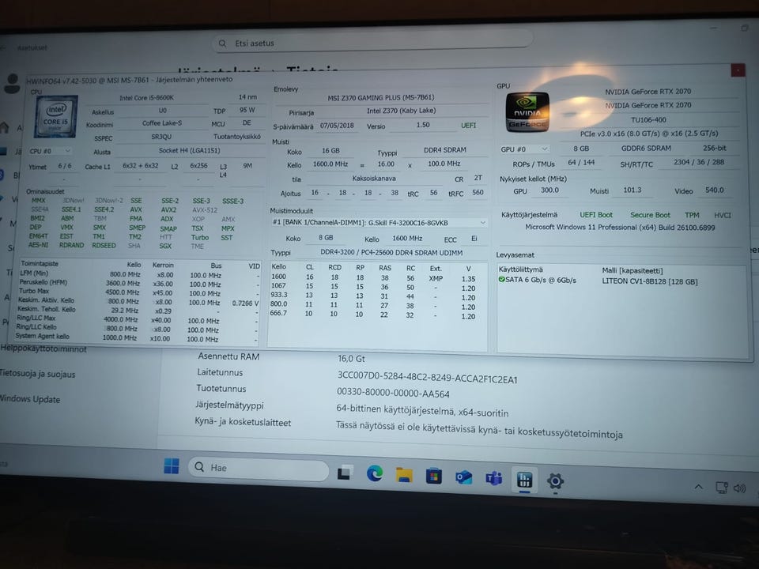Image resolution: width=759 pixels, height=569 pixels.
Task: Click the MSI Z370 GAMING PLUS motherboard field
Action: [380, 98]
